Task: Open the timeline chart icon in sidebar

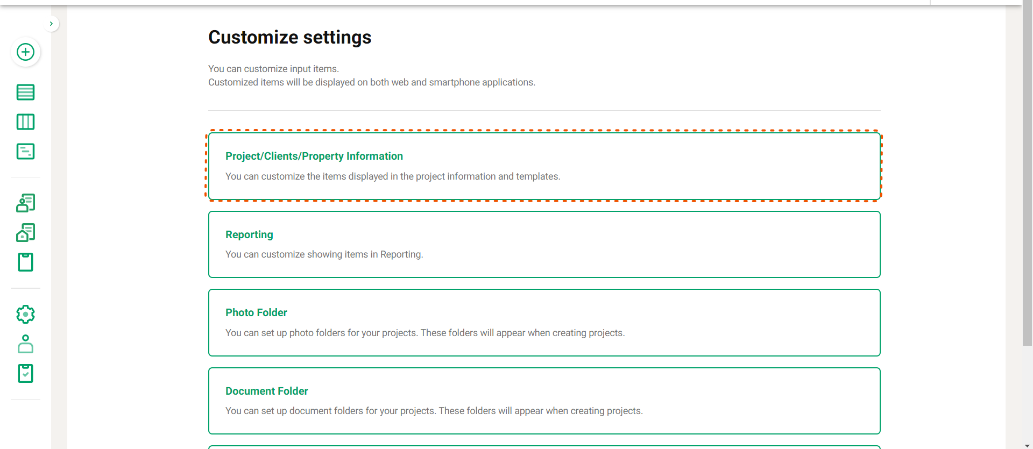Action: (x=25, y=152)
